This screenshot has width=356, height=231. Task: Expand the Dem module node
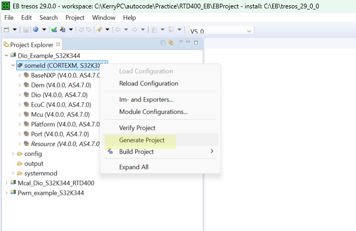[19, 85]
